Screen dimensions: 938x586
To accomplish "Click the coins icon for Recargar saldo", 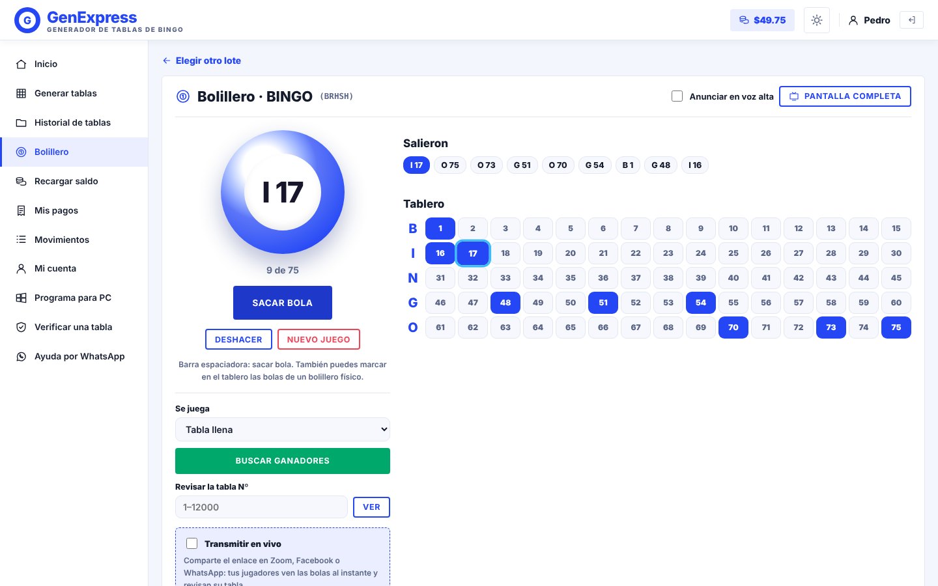I will pos(21,181).
